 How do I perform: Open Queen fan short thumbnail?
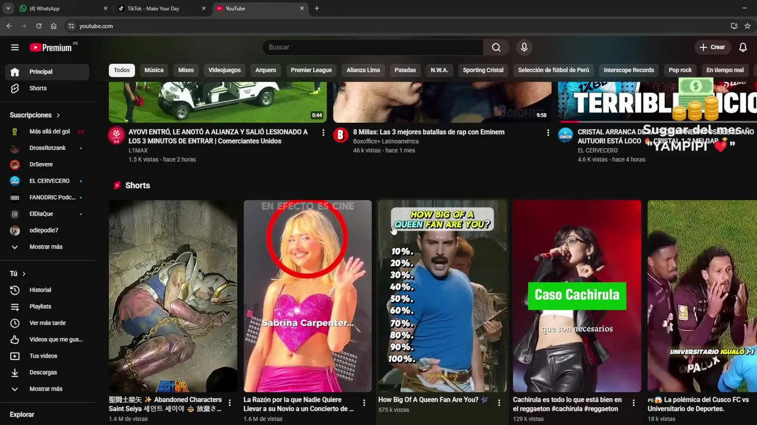[x=442, y=296]
